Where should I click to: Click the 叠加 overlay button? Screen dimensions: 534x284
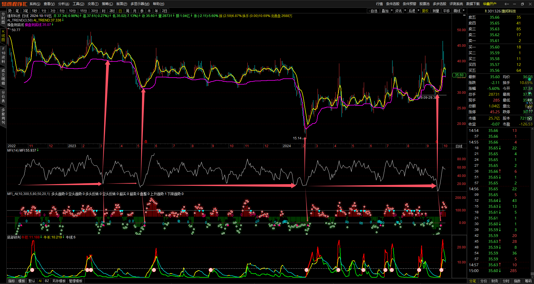(385, 11)
